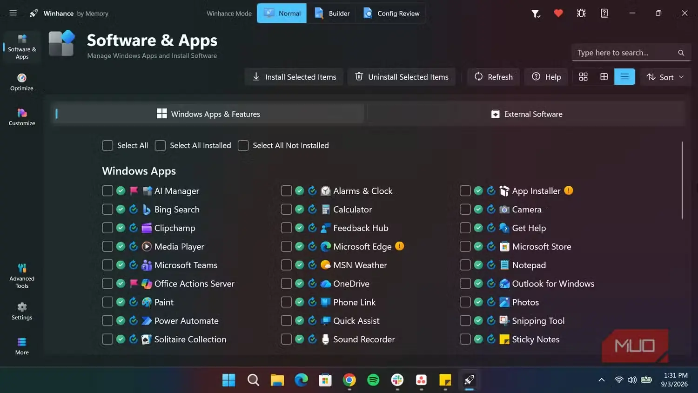Expand hidden system tray icons chevron
698x393 pixels.
point(601,380)
